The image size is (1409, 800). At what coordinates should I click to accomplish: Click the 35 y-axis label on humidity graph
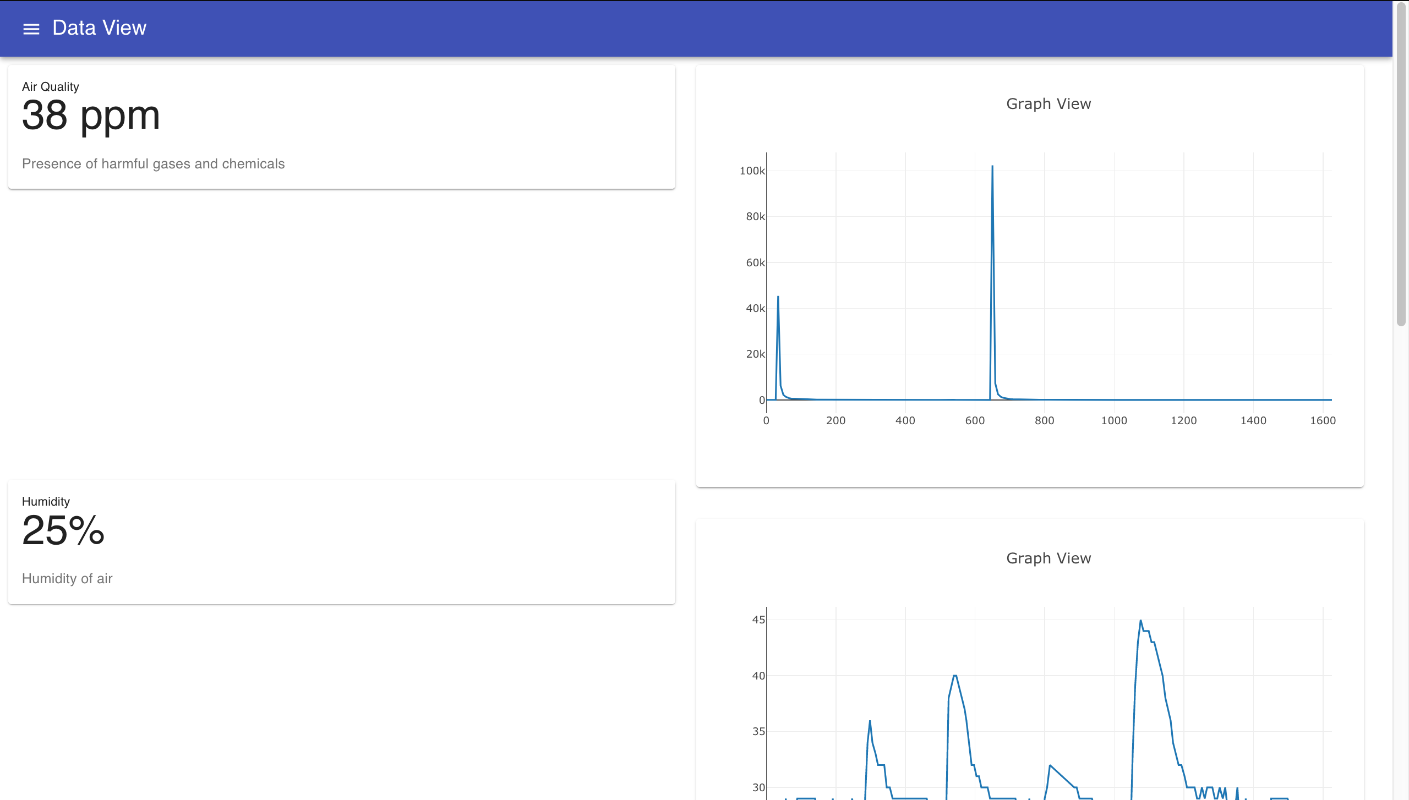click(x=758, y=732)
